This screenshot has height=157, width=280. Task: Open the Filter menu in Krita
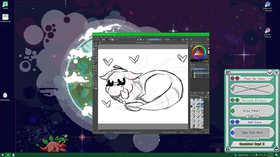click(119, 37)
